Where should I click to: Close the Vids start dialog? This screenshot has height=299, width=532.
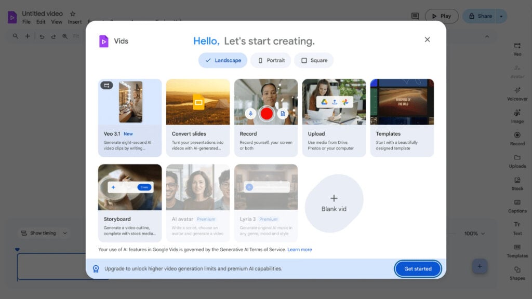tap(427, 39)
